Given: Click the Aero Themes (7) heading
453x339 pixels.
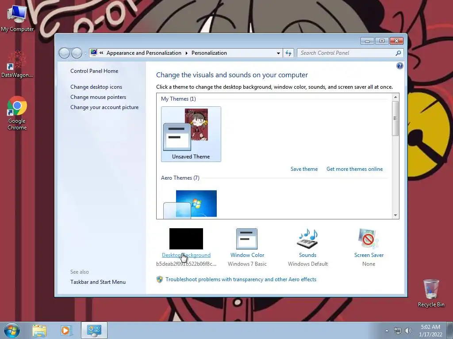Looking at the screenshot, I should pyautogui.click(x=180, y=178).
